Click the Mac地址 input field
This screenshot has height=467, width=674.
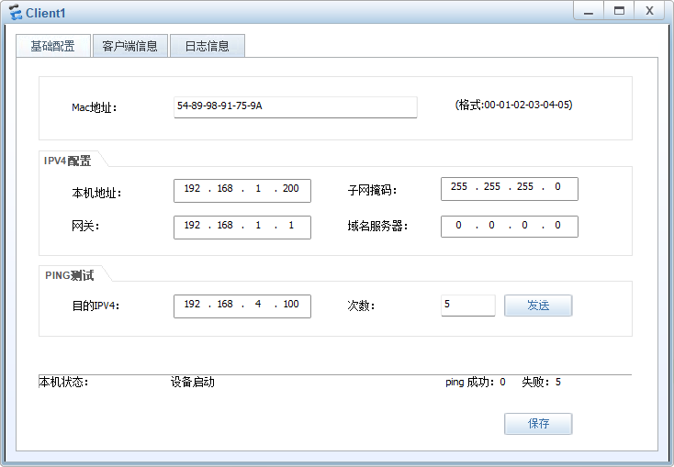pos(296,107)
